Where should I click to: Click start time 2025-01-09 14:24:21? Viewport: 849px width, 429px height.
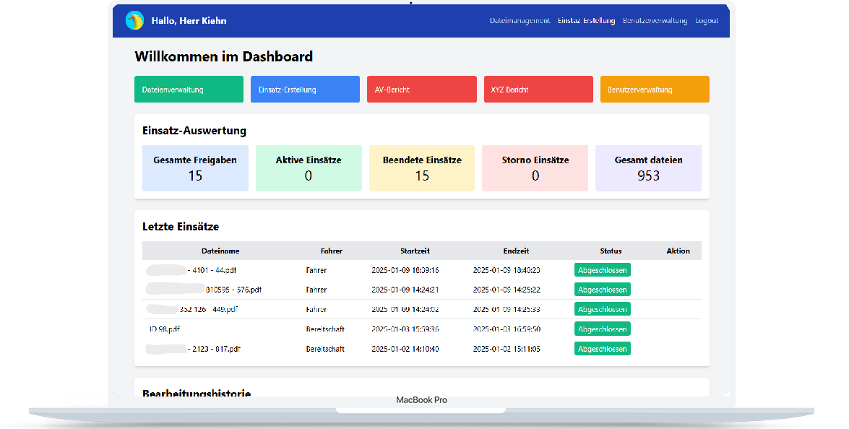click(405, 290)
